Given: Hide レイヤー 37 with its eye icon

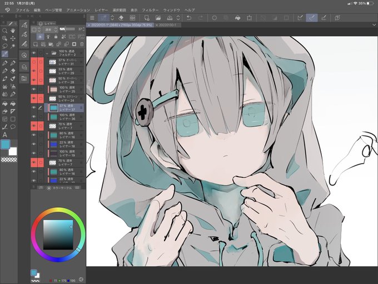Looking at the screenshot, I should click(34, 107).
